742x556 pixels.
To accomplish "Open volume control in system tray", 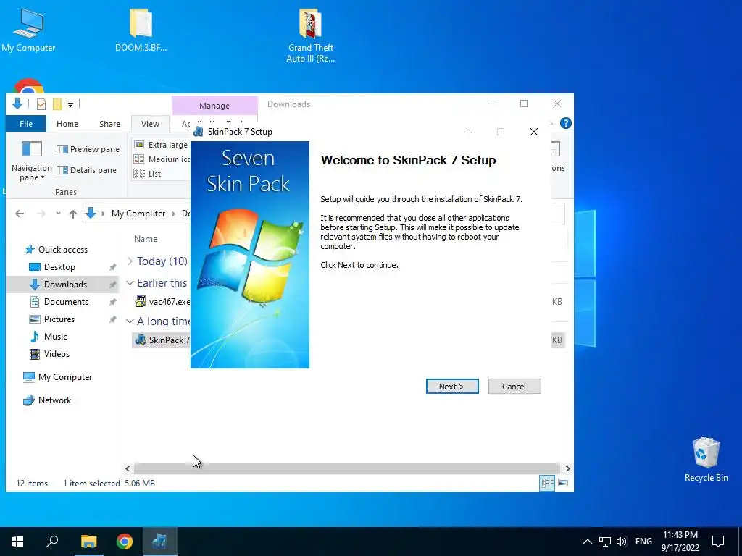I will click(x=622, y=542).
